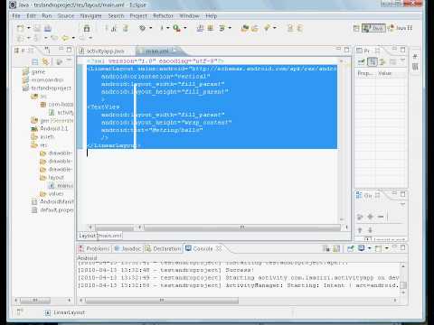The width and height of the screenshot is (434, 325).
Task: Click the New file toolbar icon
Action: point(20,28)
